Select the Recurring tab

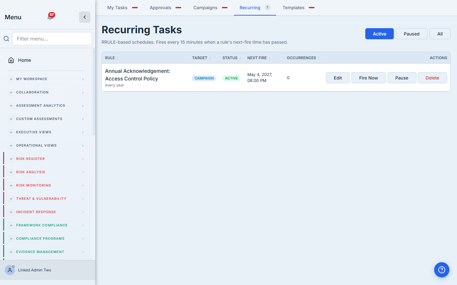(x=255, y=8)
